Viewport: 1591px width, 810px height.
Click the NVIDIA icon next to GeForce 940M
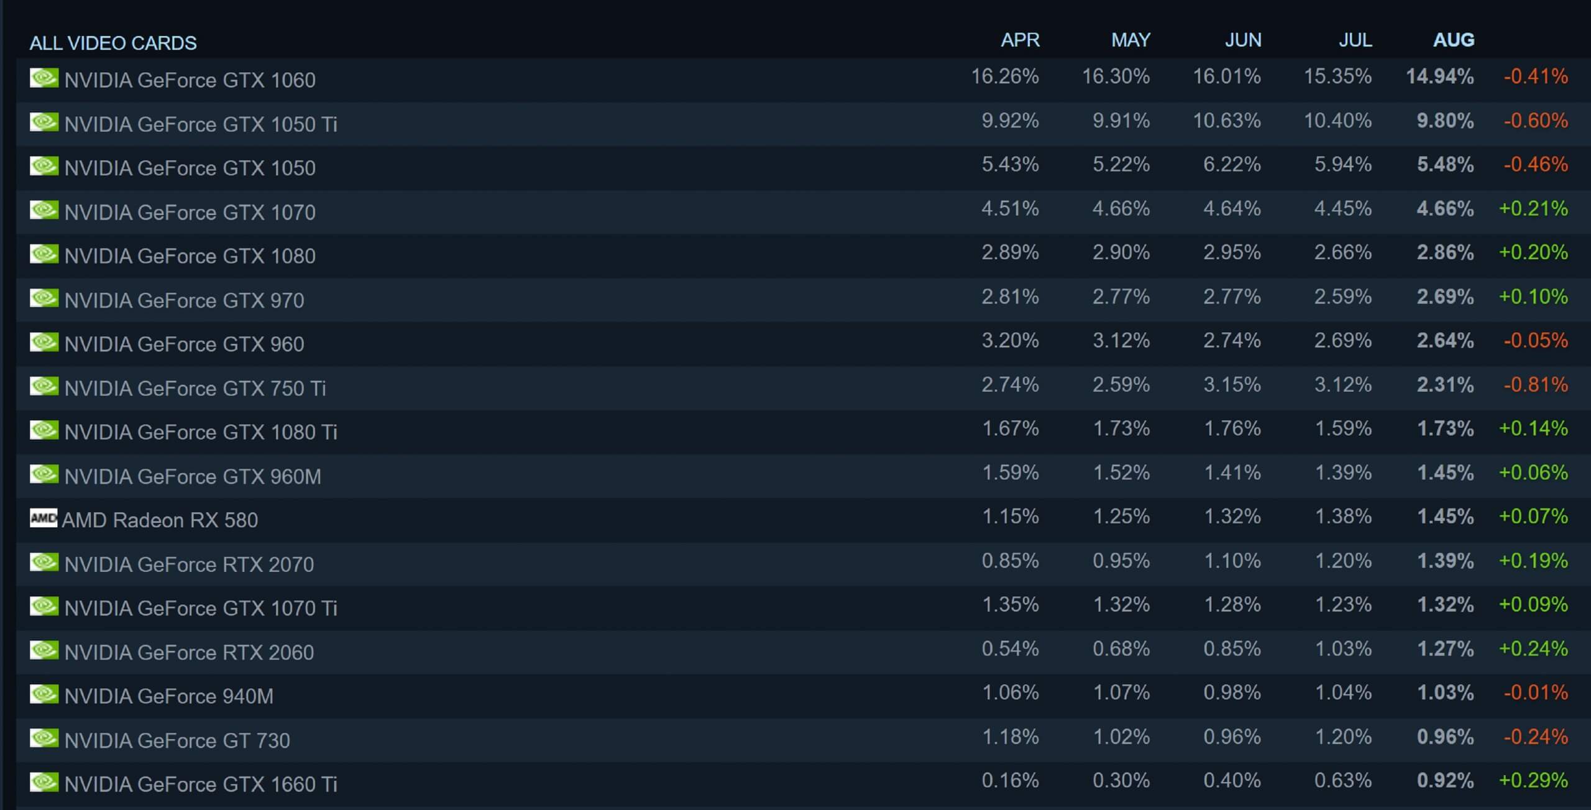(44, 694)
